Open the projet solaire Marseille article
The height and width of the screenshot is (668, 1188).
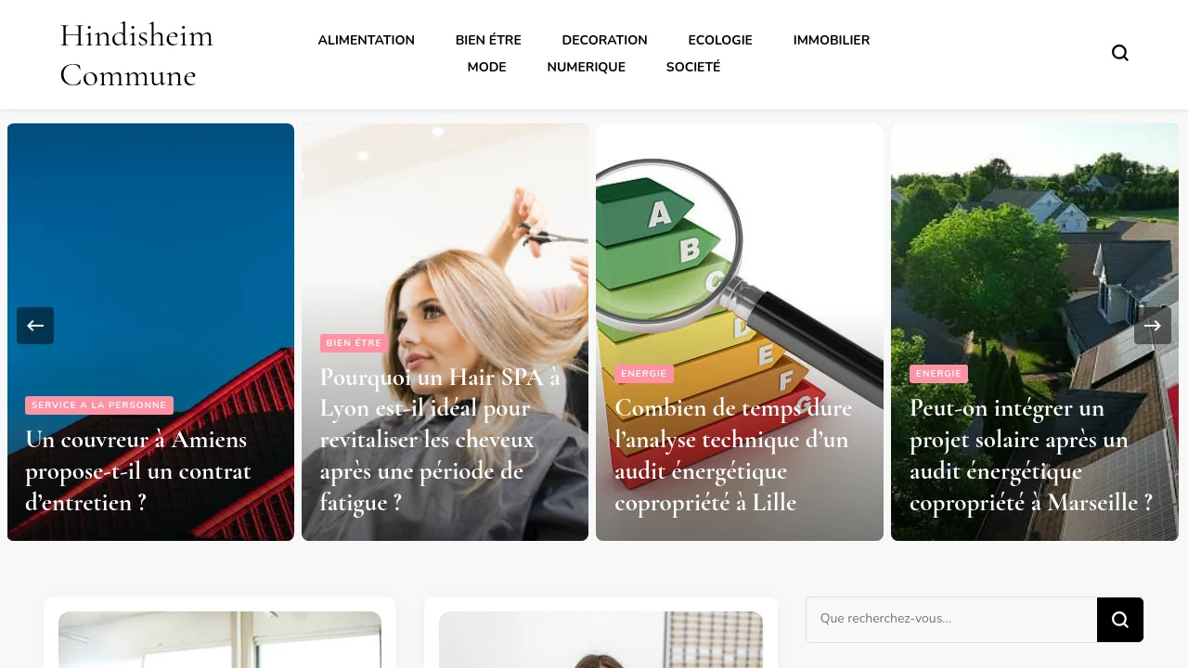(x=1031, y=455)
